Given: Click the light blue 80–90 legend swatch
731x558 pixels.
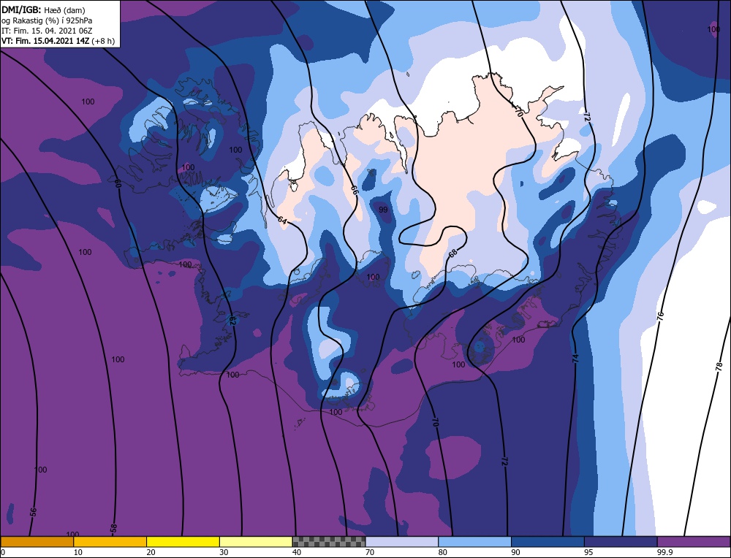Looking at the screenshot, I should tap(474, 542).
